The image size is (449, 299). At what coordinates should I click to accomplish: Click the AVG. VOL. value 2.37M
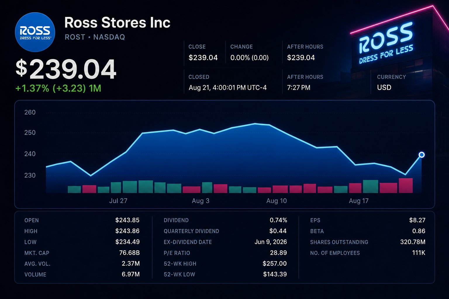click(x=131, y=264)
